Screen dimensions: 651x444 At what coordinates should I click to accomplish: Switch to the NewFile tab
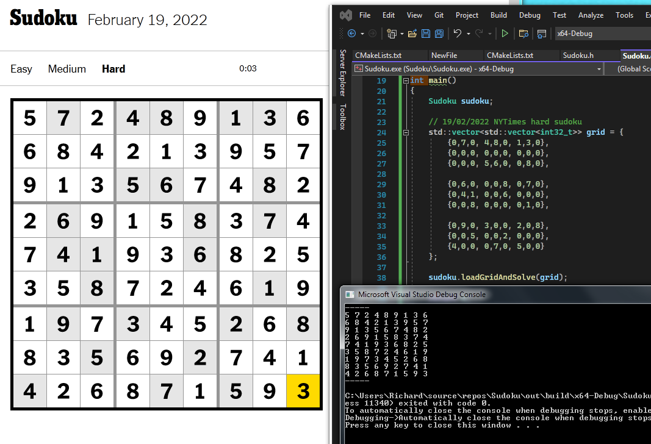[x=444, y=56]
